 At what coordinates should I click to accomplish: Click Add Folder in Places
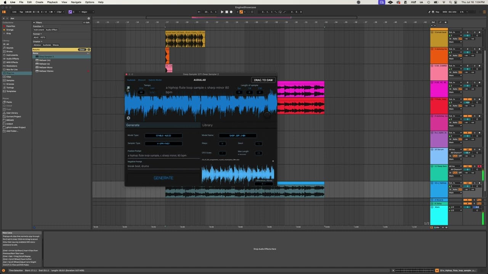(12, 131)
